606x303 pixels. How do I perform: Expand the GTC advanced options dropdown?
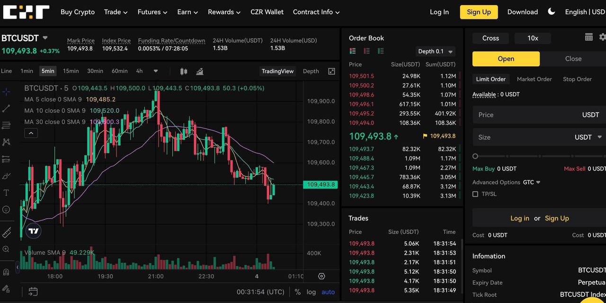(532, 182)
